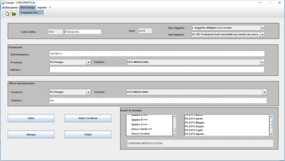Open the Aspetto menu
The image size is (285, 161).
(x=42, y=7)
